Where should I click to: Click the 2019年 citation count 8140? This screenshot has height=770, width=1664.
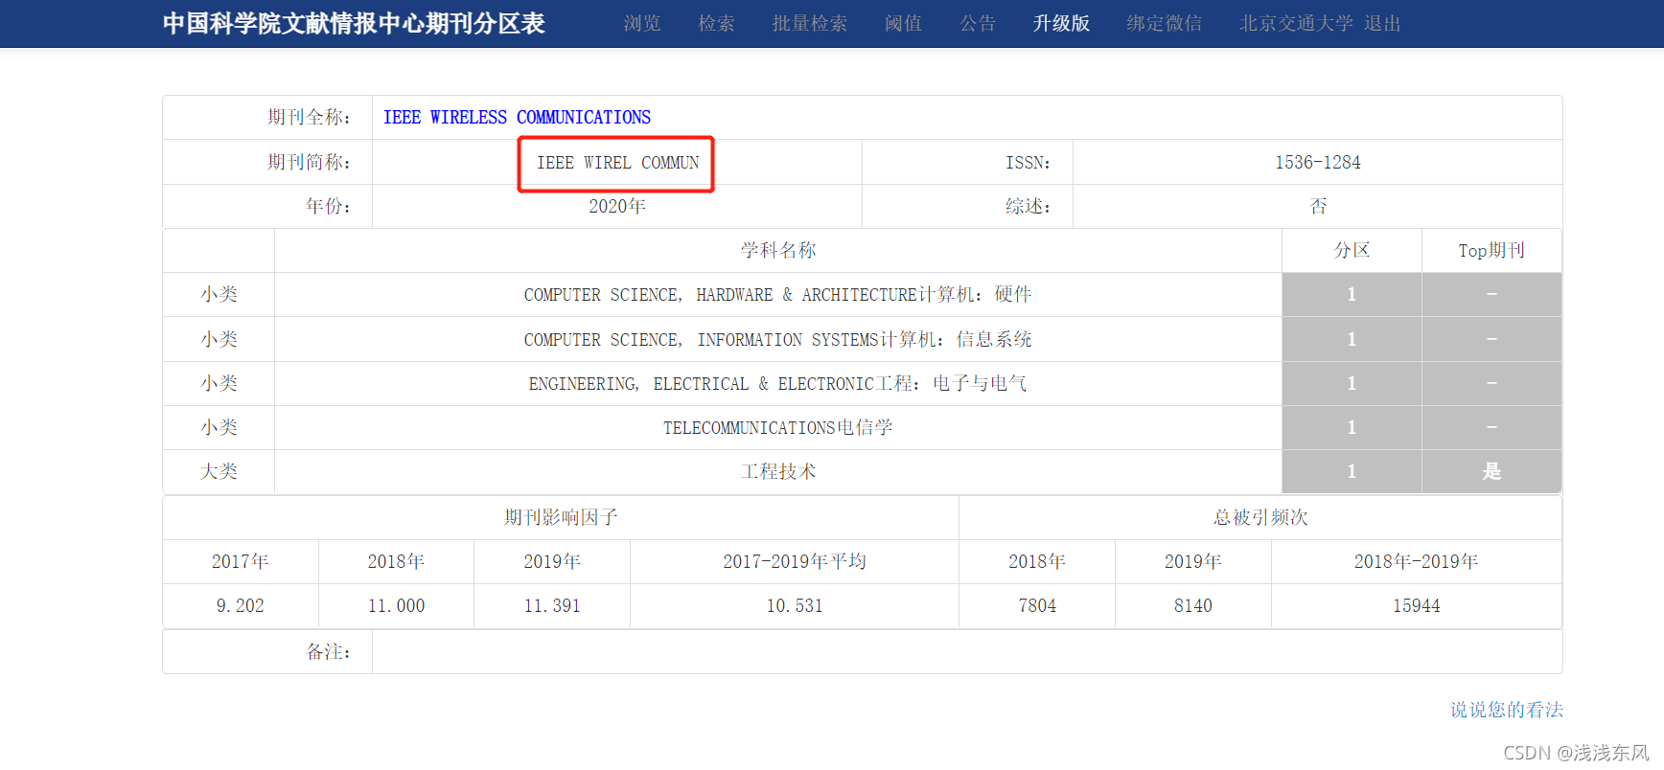coord(1193,605)
